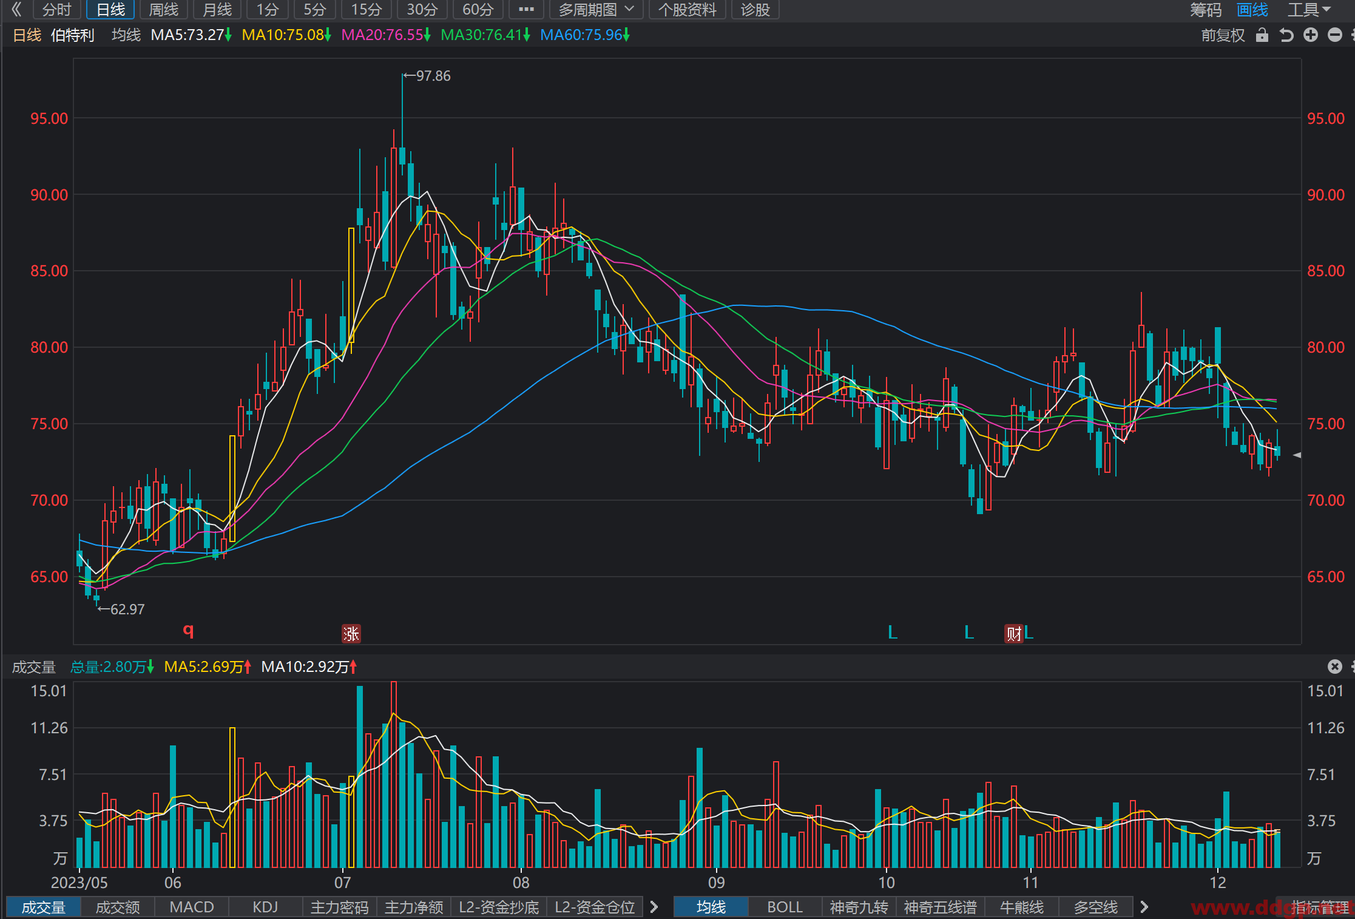Open the more periods ellipsis menu

pyautogui.click(x=526, y=10)
